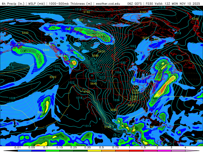This screenshot has width=203, height=152.
Task: Click the '0.05' legend value
Action: coord(31,147)
